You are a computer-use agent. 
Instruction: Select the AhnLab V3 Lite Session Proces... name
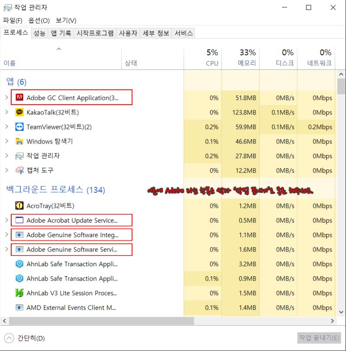click(72, 293)
